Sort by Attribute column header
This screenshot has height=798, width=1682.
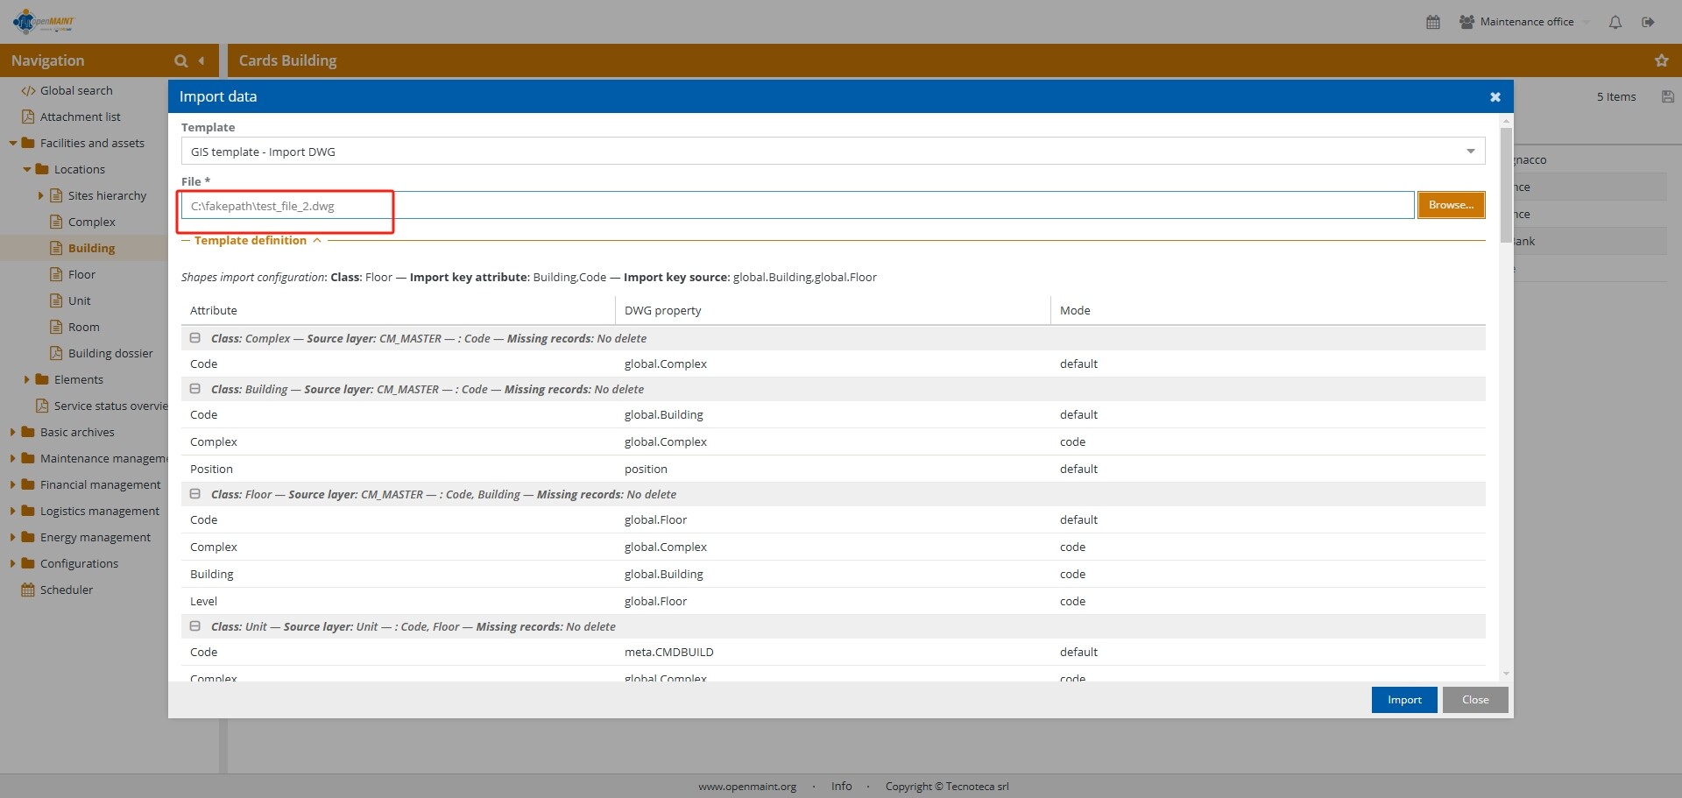398,310
